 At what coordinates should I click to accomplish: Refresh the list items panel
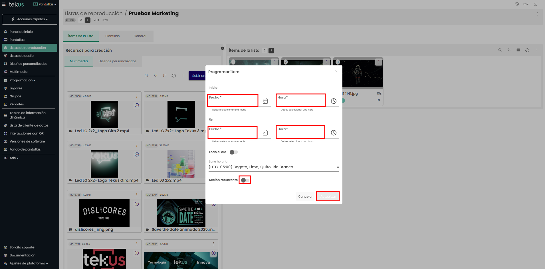tap(527, 50)
